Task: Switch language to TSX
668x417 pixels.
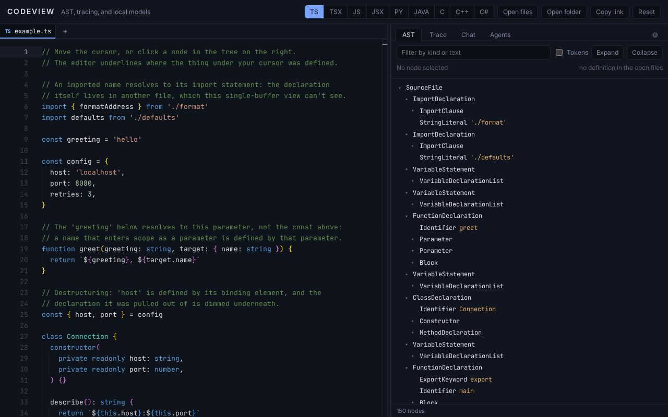Action: pos(336,12)
